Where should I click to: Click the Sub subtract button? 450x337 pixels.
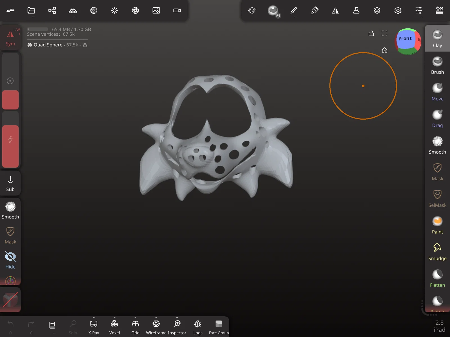(10, 184)
